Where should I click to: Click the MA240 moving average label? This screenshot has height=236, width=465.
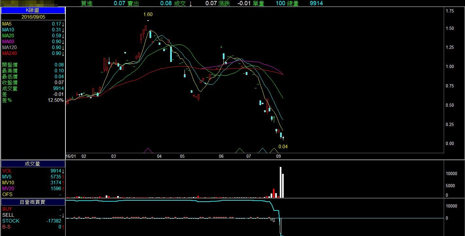point(9,53)
